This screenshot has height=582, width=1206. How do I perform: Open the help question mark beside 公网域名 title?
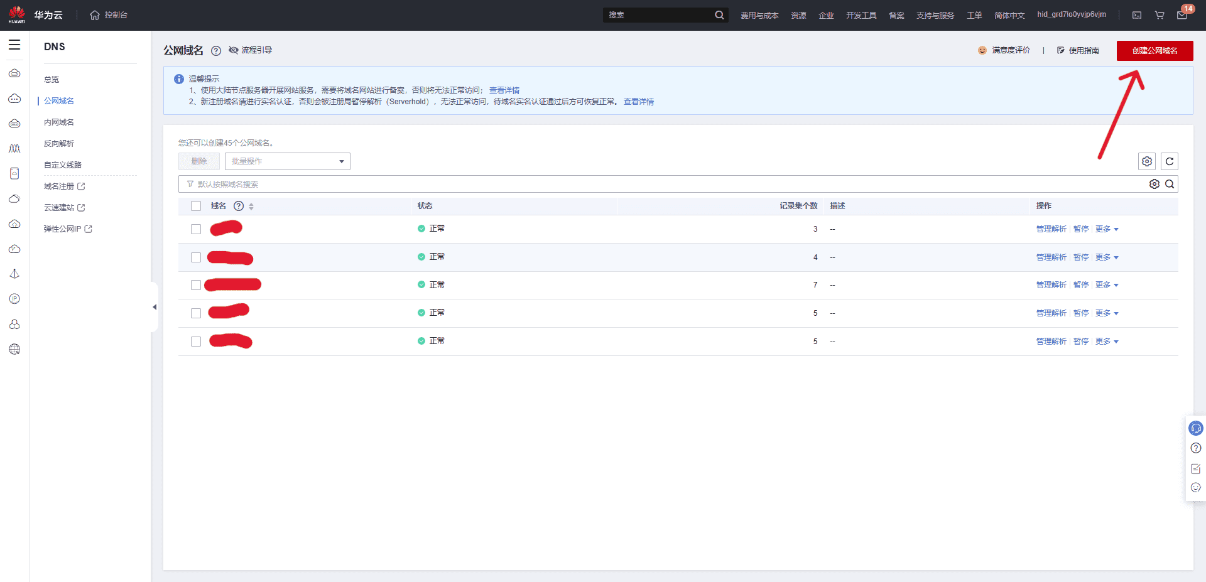(x=216, y=51)
